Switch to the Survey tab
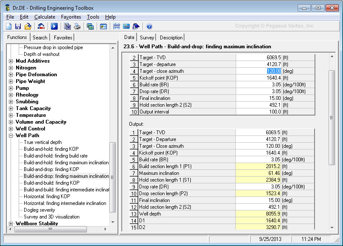The height and width of the screenshot is (246, 343). click(147, 38)
